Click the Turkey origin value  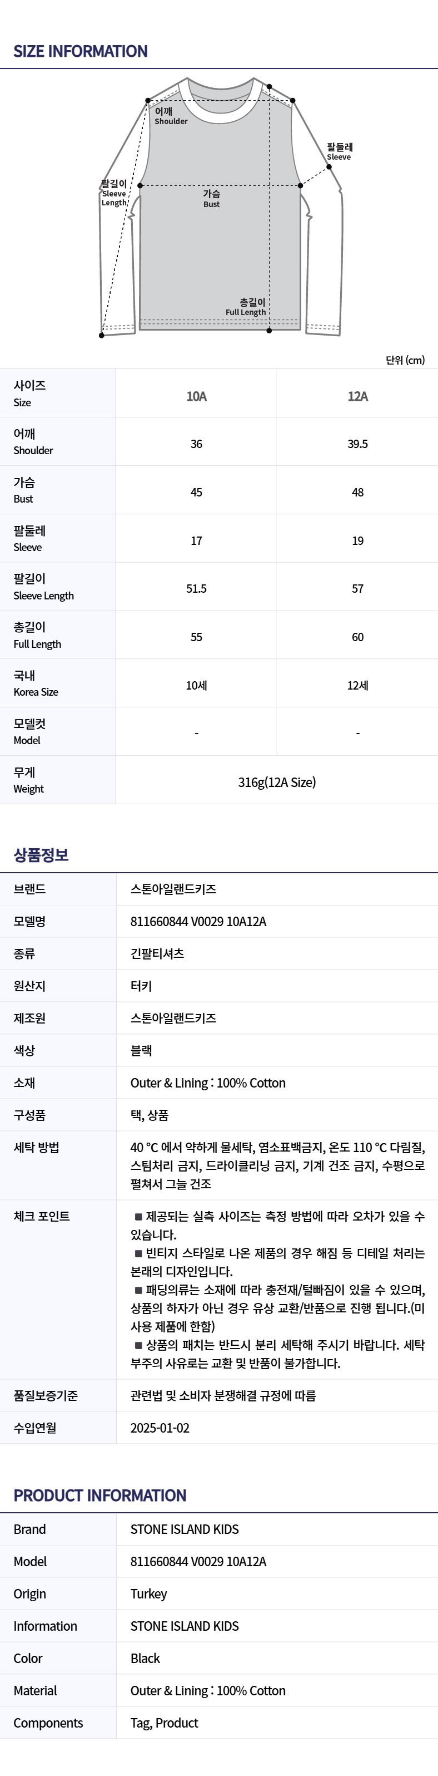tap(149, 1593)
